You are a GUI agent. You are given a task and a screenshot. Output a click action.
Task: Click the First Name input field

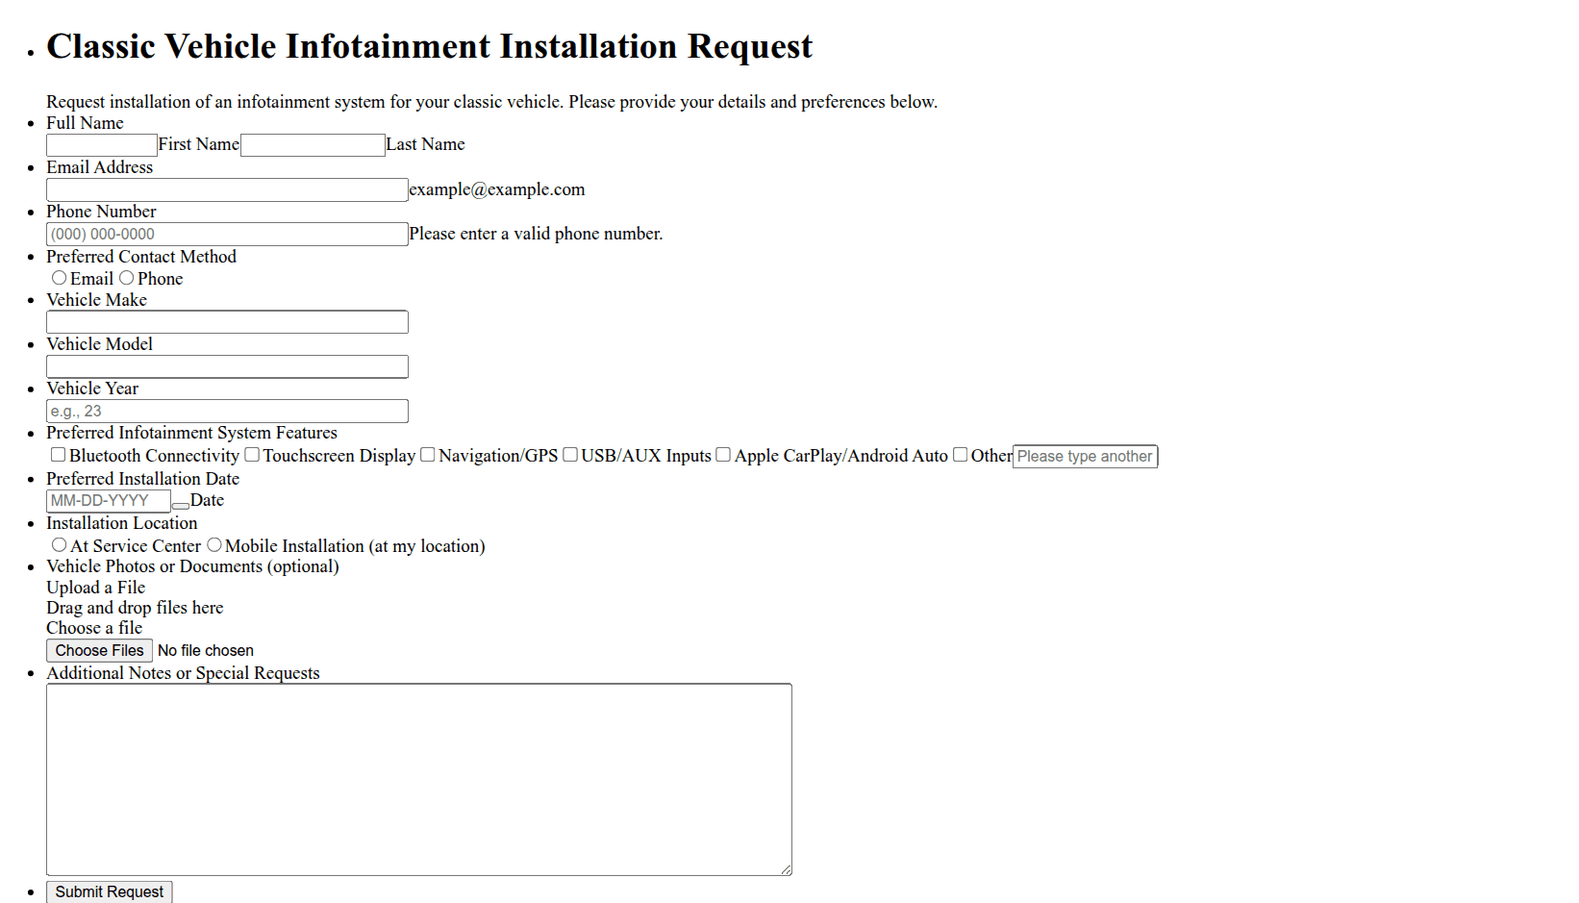[x=102, y=145]
